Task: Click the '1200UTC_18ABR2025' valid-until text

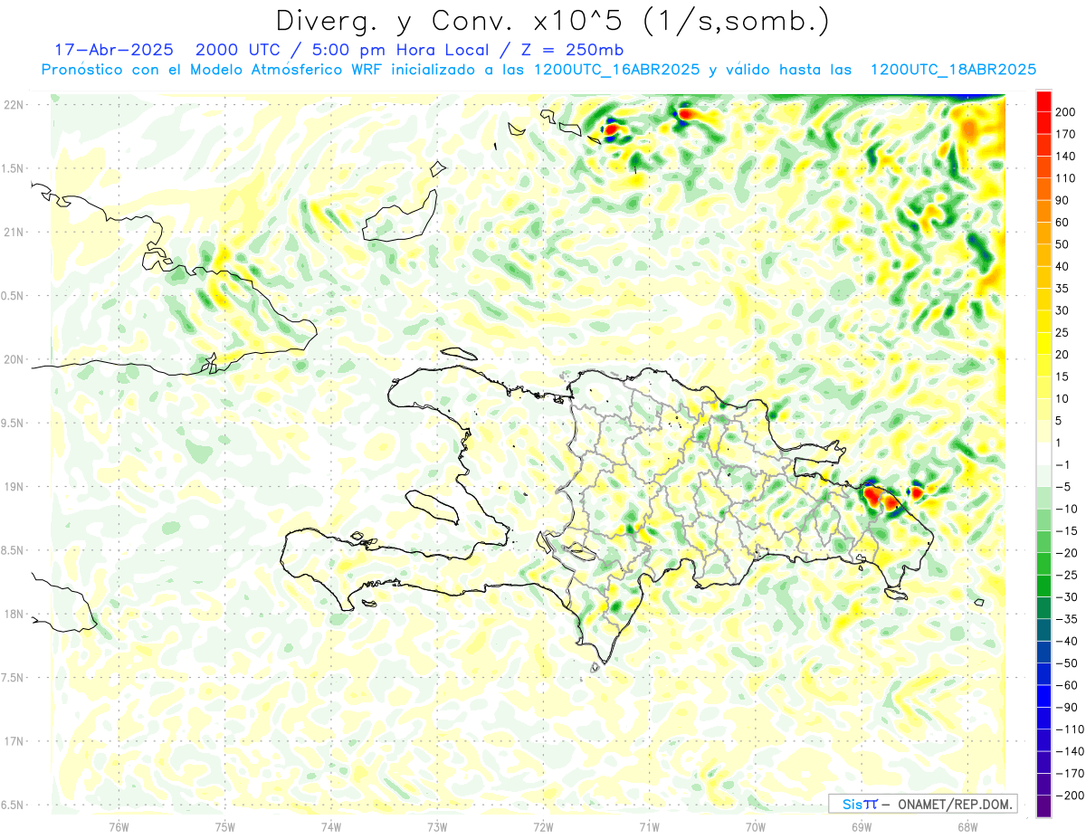Action: pos(953,70)
